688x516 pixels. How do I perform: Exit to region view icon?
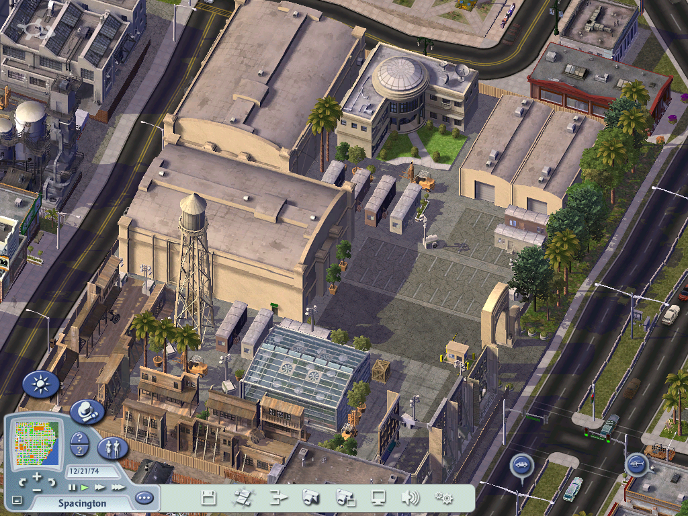click(x=243, y=498)
